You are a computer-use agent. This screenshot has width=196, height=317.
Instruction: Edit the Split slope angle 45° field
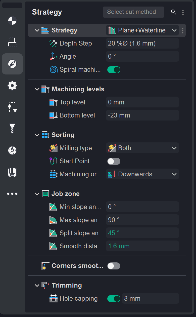(x=142, y=233)
